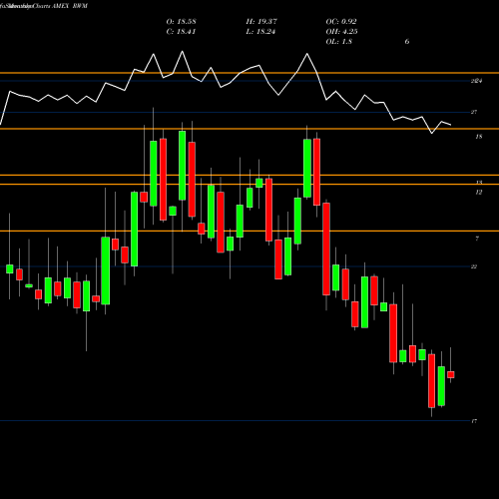Select the OL: 1.8 reading
Screen dimensions: 499x499
click(339, 42)
